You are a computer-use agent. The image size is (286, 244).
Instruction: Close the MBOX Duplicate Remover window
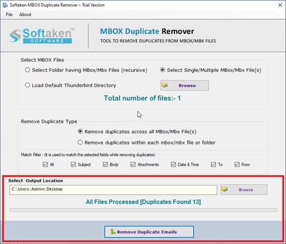pyautogui.click(x=280, y=5)
